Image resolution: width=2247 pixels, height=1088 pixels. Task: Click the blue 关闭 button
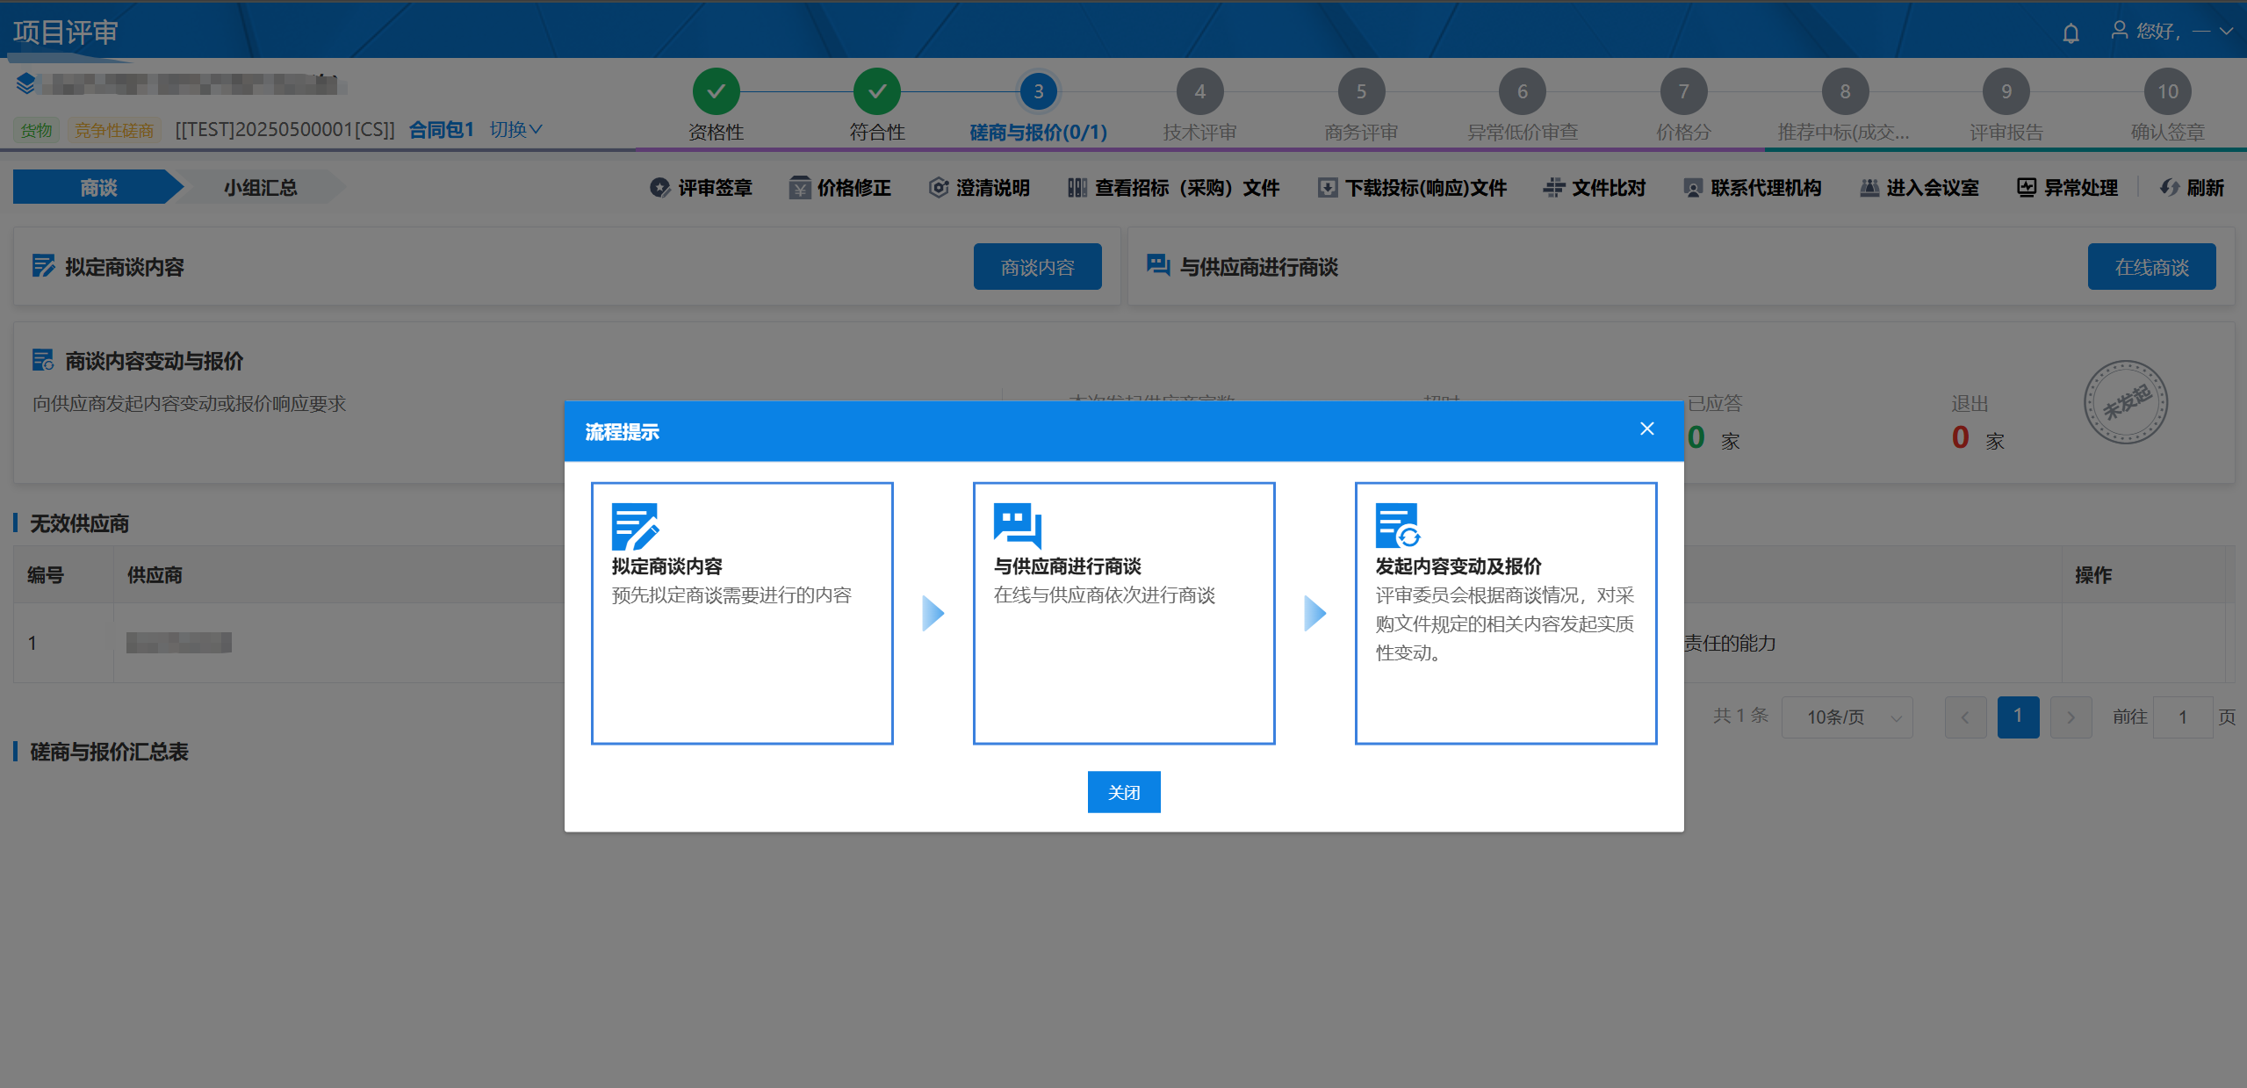click(x=1123, y=792)
